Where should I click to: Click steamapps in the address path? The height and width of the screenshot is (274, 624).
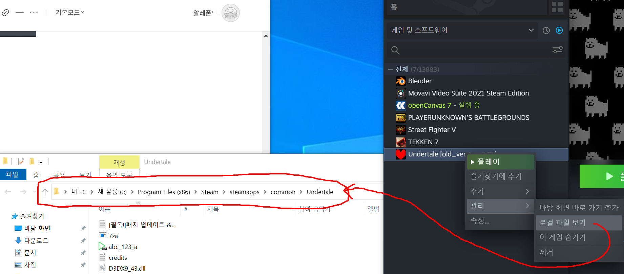point(245,192)
